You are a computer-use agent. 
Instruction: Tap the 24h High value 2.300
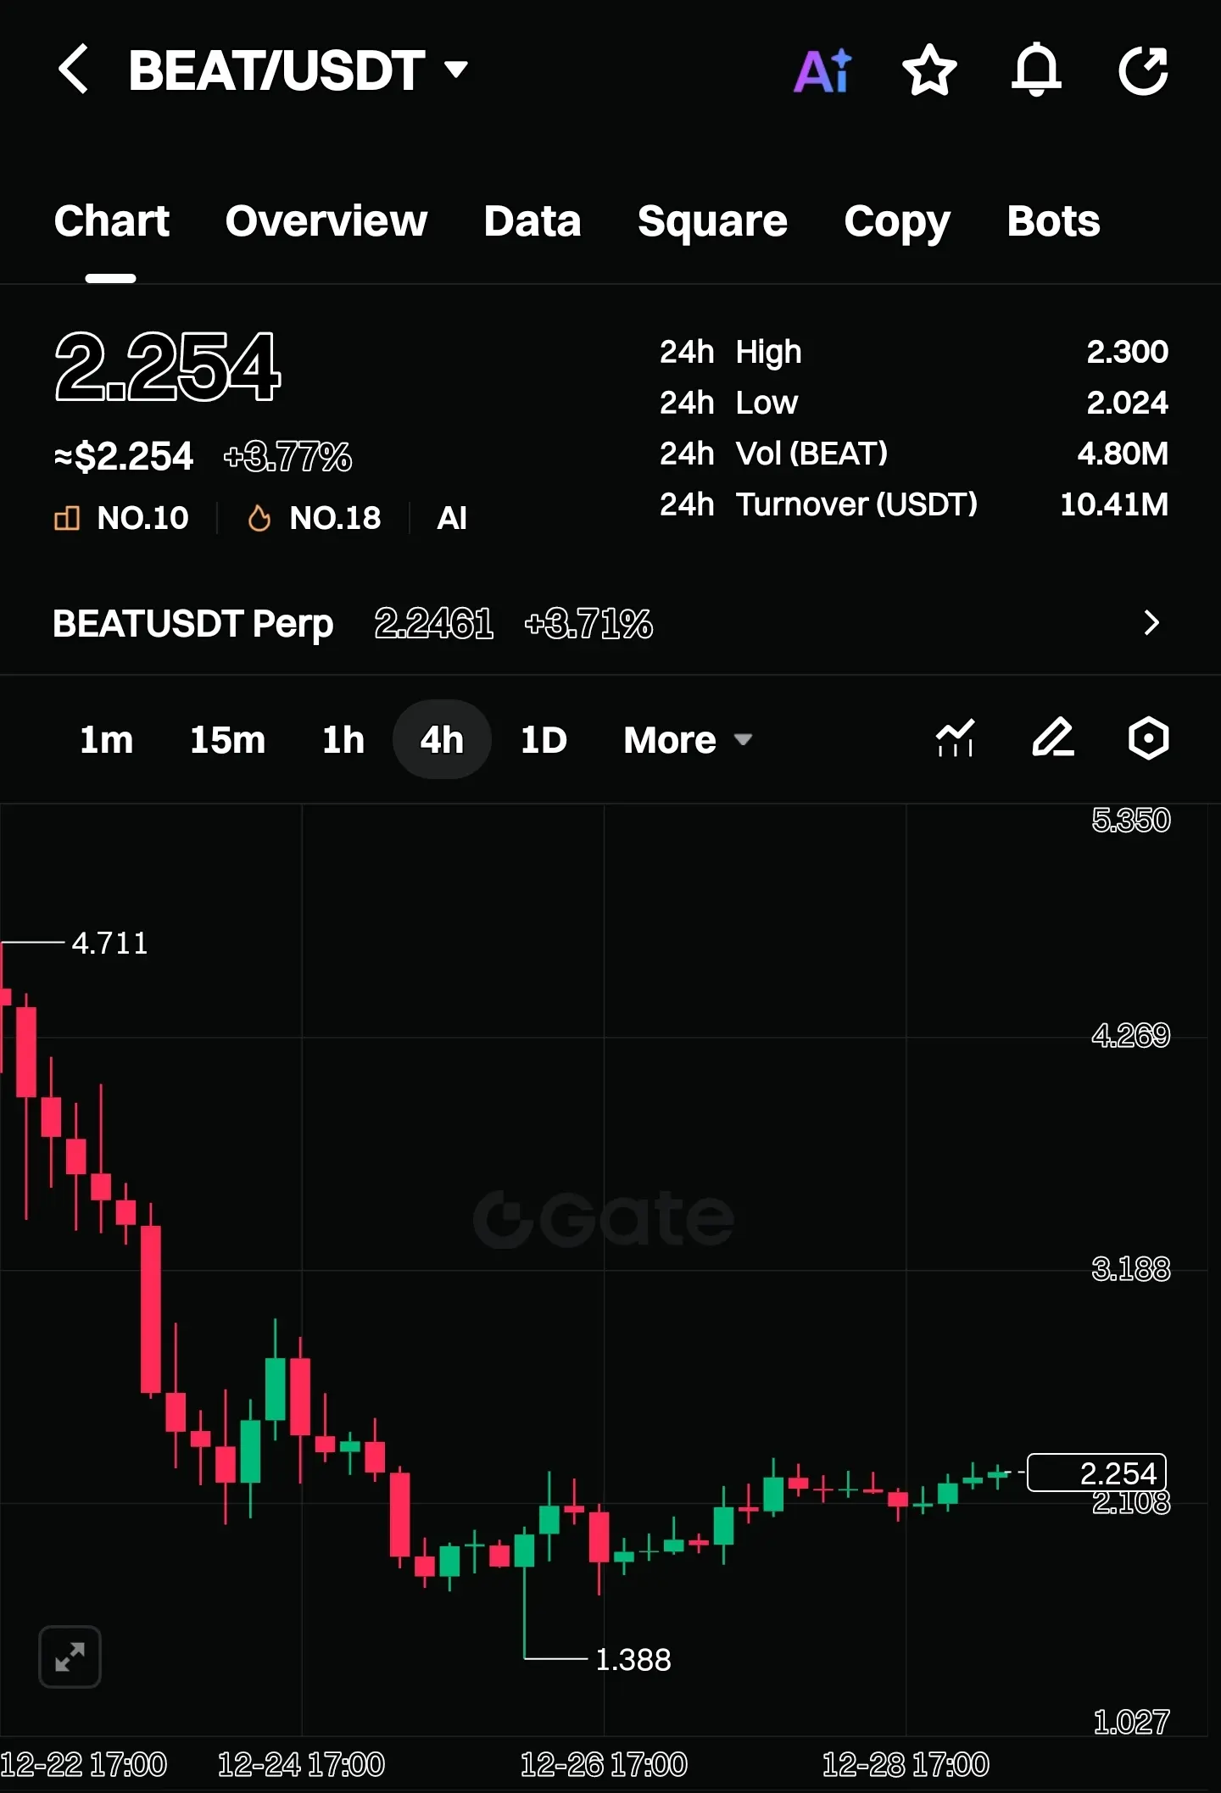coord(1127,352)
